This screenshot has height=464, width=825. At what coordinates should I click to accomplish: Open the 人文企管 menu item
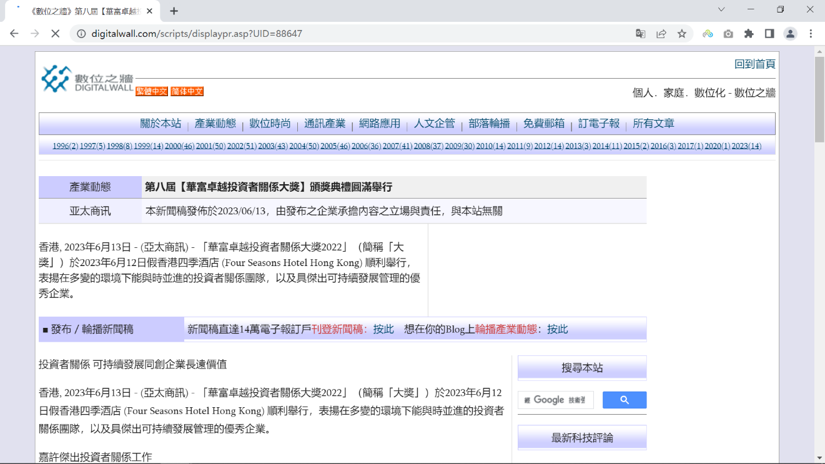[x=435, y=124]
